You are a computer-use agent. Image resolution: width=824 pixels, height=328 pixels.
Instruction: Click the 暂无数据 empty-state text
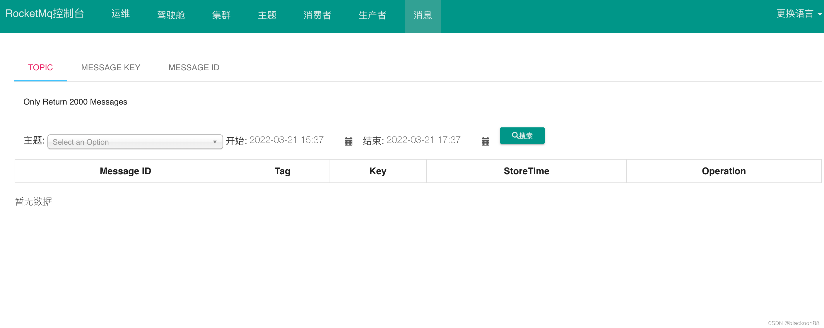point(33,201)
